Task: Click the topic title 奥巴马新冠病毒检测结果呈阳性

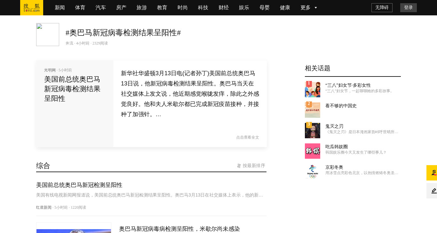Action: pyautogui.click(x=123, y=33)
